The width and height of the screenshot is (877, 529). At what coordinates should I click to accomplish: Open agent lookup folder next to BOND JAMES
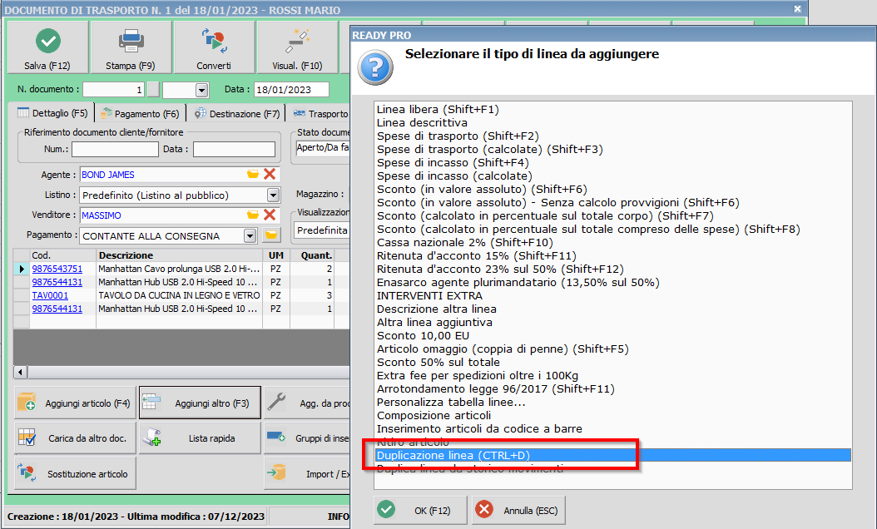pyautogui.click(x=253, y=175)
